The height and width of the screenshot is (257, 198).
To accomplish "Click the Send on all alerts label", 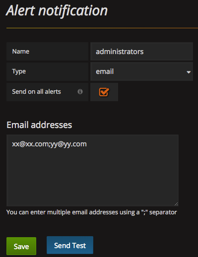I will click(36, 92).
